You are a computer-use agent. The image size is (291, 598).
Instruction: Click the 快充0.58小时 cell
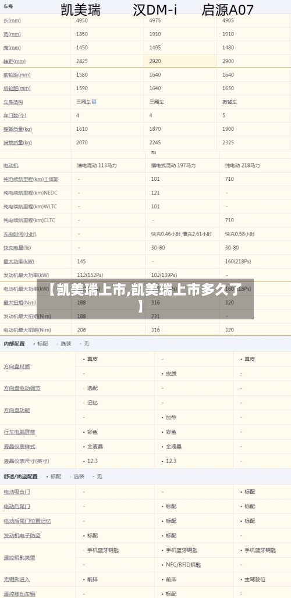pyautogui.click(x=240, y=234)
